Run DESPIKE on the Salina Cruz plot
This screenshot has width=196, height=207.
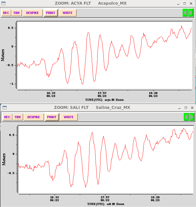34,117
